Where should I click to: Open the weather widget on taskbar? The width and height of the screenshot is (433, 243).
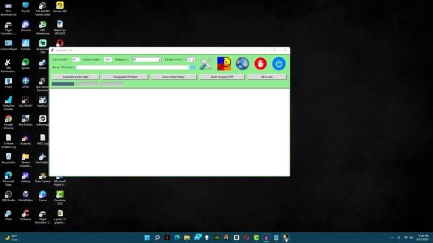click(x=12, y=238)
